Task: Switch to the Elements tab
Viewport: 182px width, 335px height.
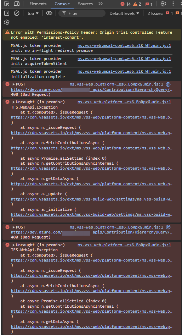Action: coord(38,4)
